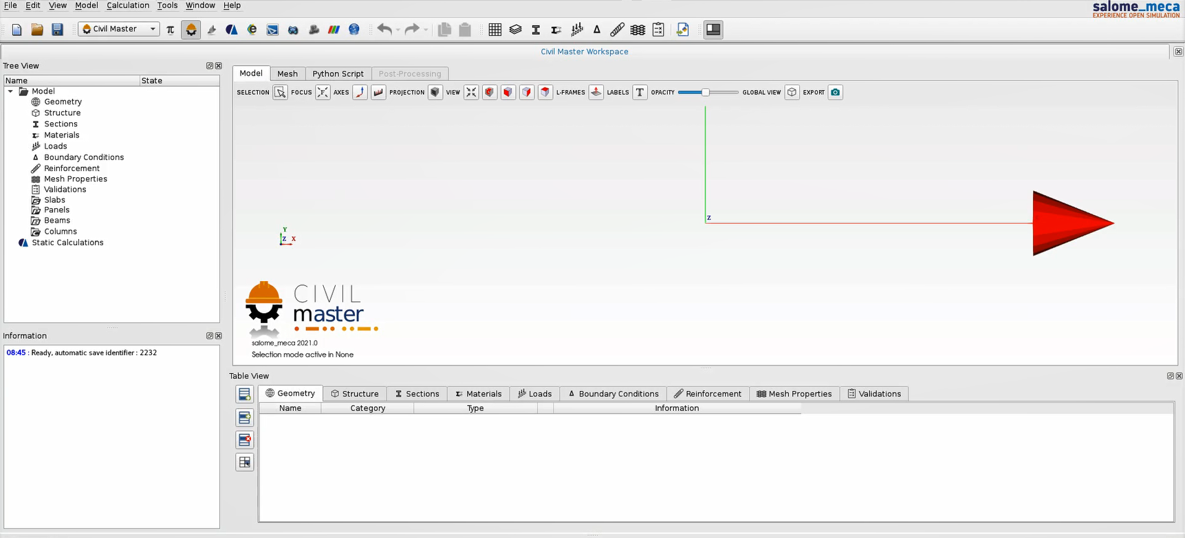1185x538 pixels.
Task: Open the Calculation menu
Action: (128, 5)
